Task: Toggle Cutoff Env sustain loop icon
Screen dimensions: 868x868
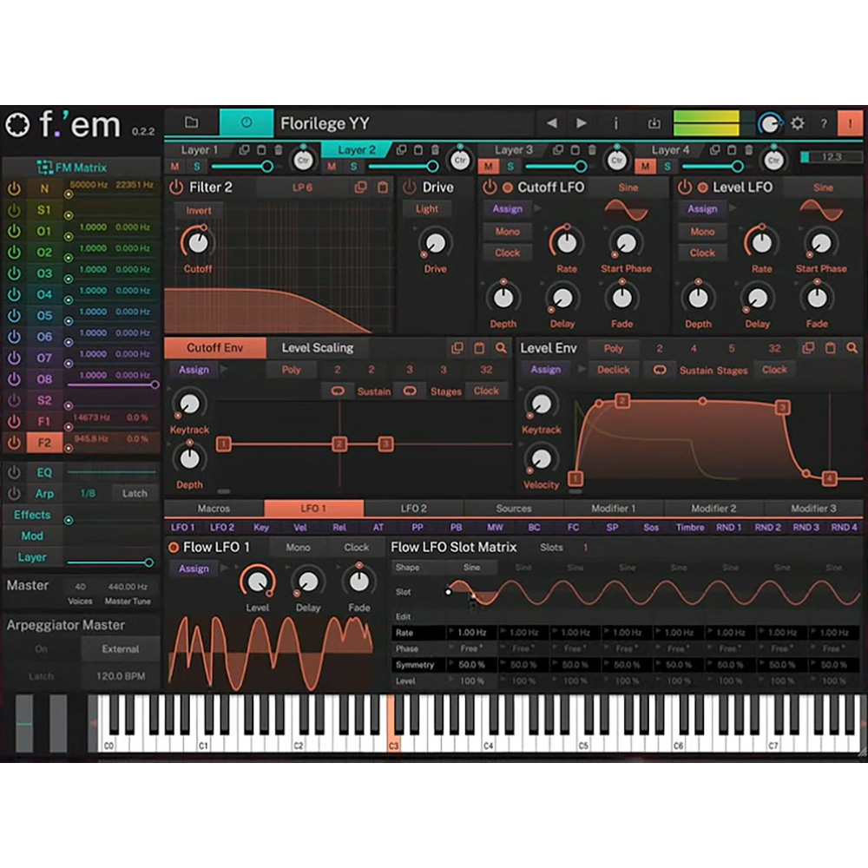Action: (337, 391)
